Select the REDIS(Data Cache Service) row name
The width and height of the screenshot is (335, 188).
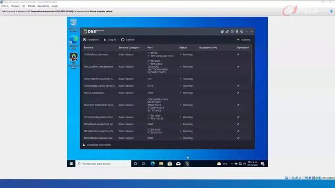click(99, 86)
